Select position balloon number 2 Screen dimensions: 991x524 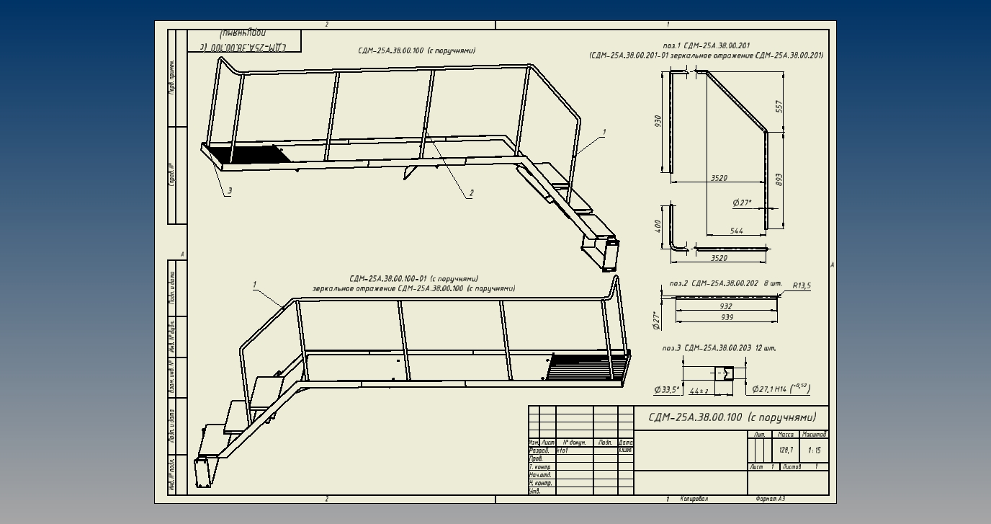(x=471, y=192)
